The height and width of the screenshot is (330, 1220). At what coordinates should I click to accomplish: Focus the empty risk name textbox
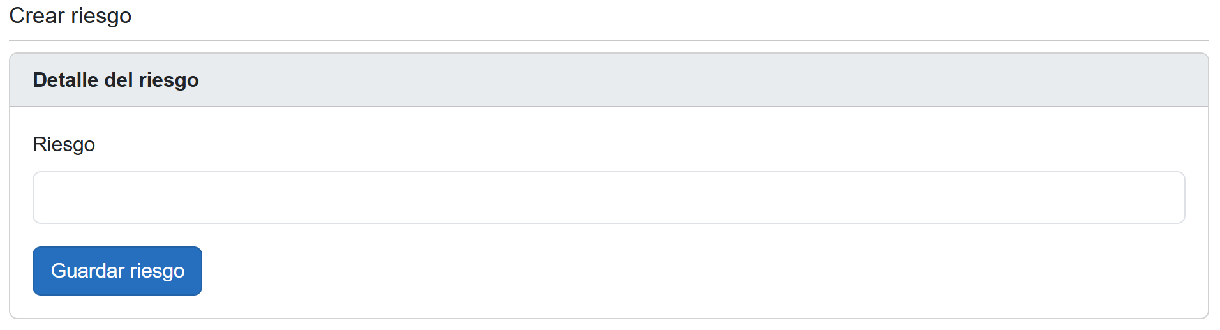tap(609, 197)
